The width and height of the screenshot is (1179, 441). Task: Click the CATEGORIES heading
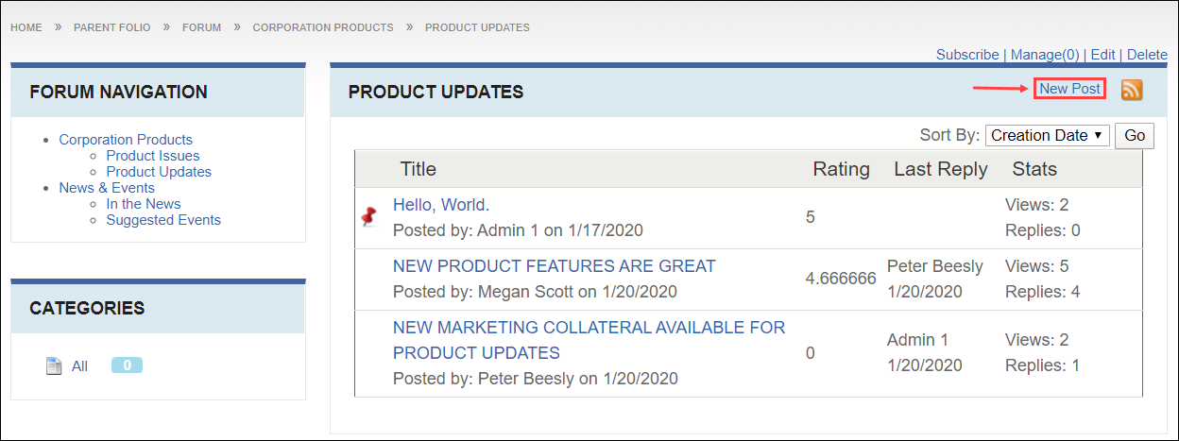point(87,309)
